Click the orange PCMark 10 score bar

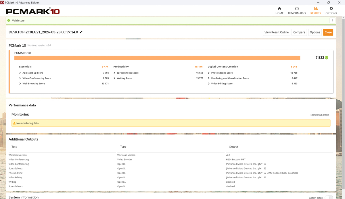(x=157, y=58)
